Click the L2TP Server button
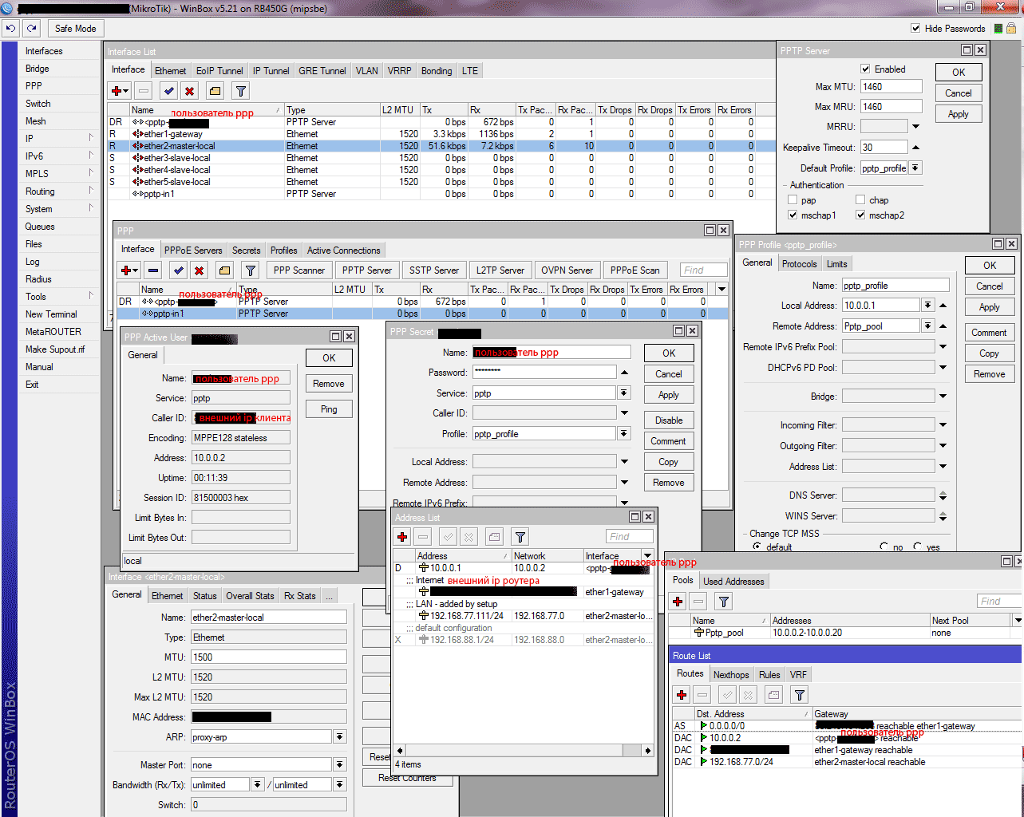The height and width of the screenshot is (817, 1024). pyautogui.click(x=500, y=270)
